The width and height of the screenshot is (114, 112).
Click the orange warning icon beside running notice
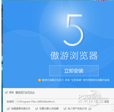(x=39, y=80)
